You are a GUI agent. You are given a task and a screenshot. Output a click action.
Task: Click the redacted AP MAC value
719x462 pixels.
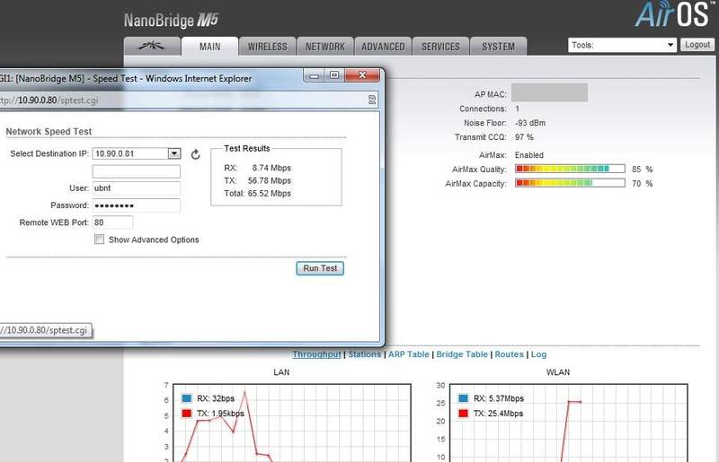549,92
